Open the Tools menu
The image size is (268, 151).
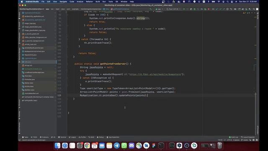coord(111,2)
